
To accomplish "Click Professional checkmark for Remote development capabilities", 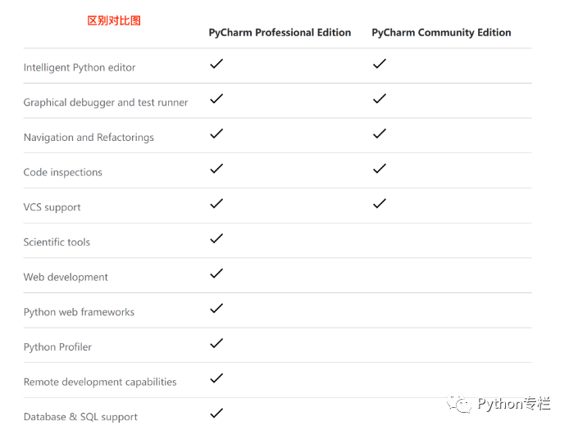I will point(216,378).
